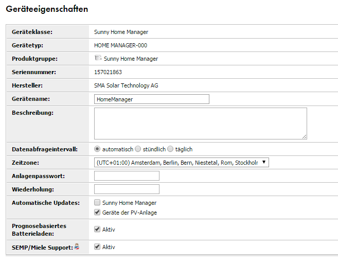Select the täglich data interval option

[170, 149]
